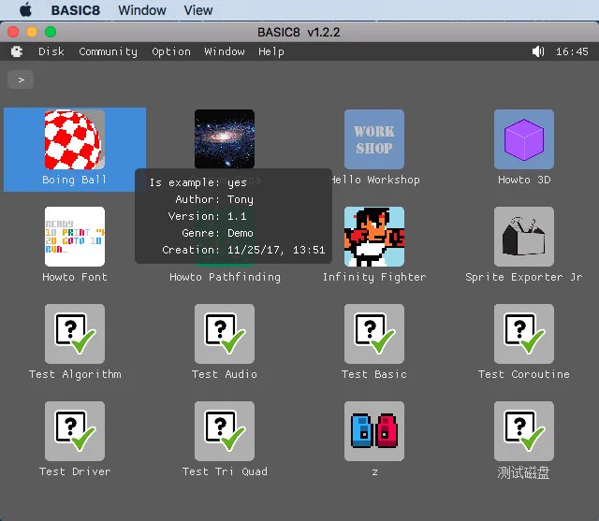Click the Hello Workshop label text
The image size is (599, 521).
(374, 180)
